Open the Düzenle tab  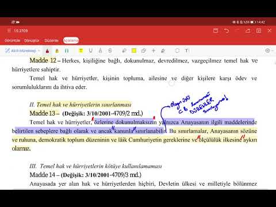click(51, 40)
